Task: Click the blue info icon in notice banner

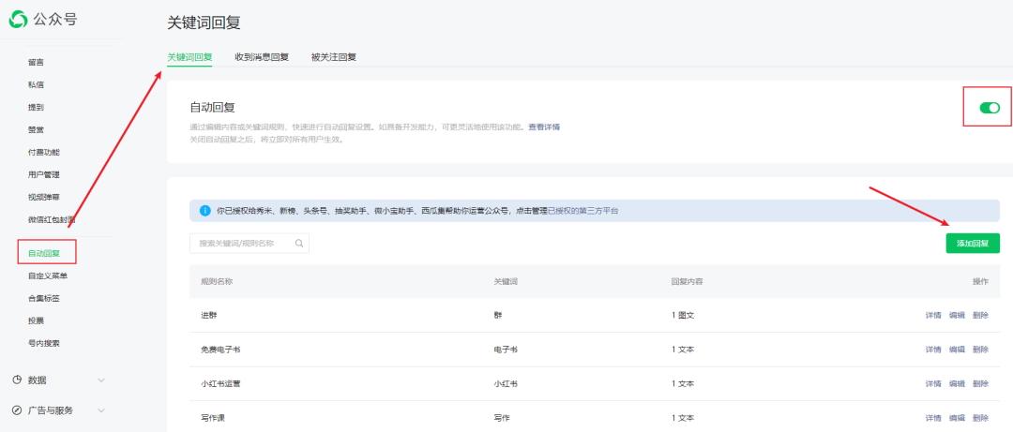Action: [x=204, y=211]
